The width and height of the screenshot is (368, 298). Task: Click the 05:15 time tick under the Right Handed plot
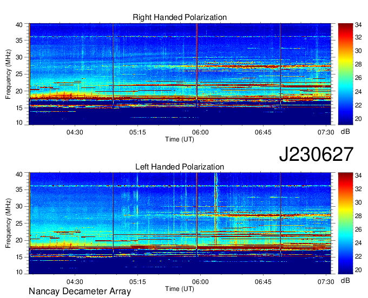click(137, 132)
